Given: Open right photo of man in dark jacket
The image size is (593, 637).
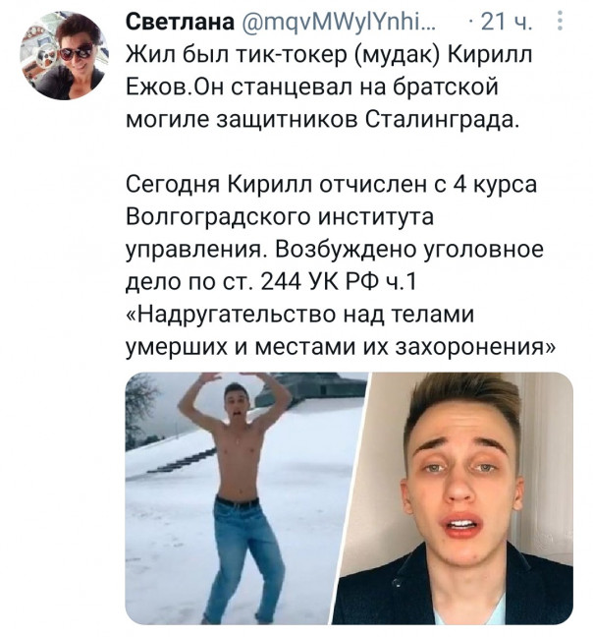Looking at the screenshot, I should click(453, 498).
